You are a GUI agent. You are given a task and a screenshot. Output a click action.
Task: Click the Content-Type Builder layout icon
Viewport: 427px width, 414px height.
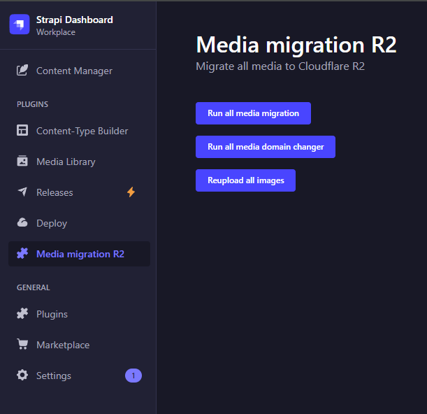22,130
